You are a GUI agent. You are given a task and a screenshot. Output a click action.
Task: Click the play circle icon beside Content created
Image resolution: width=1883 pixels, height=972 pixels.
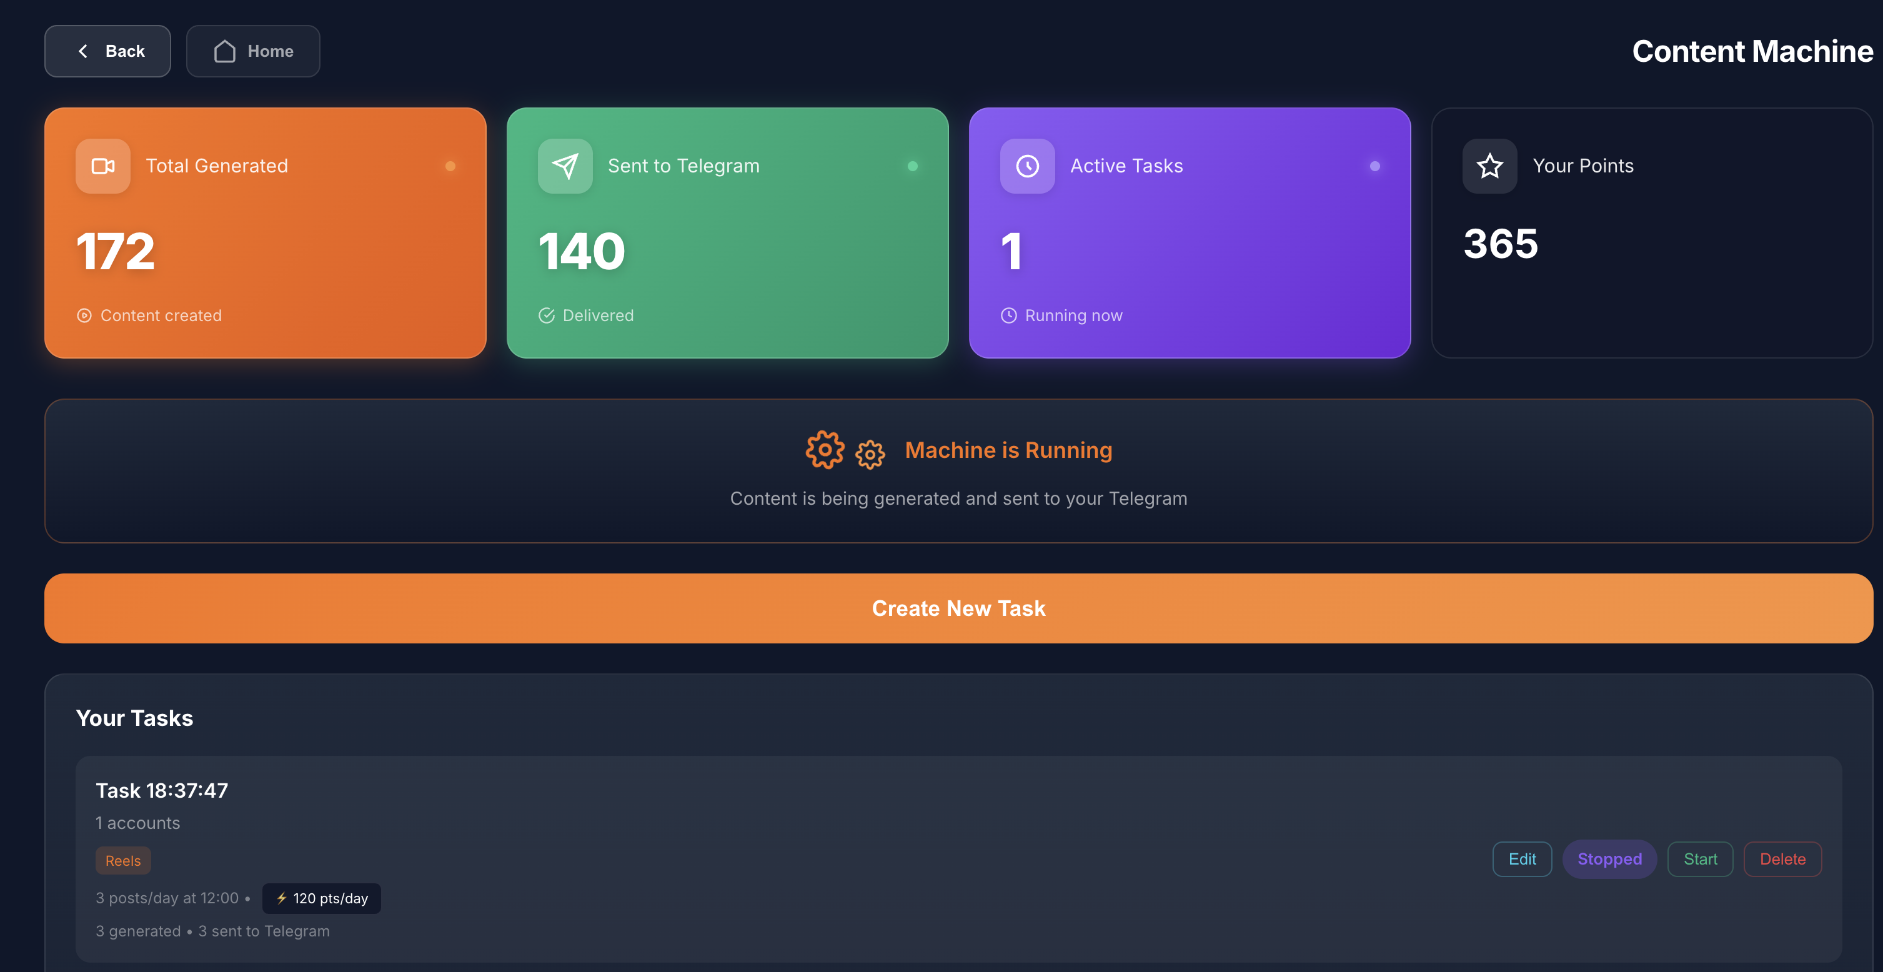pos(84,315)
